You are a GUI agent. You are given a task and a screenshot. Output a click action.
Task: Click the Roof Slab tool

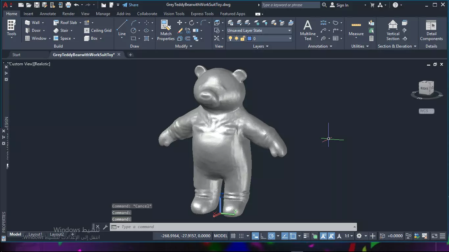pyautogui.click(x=65, y=23)
